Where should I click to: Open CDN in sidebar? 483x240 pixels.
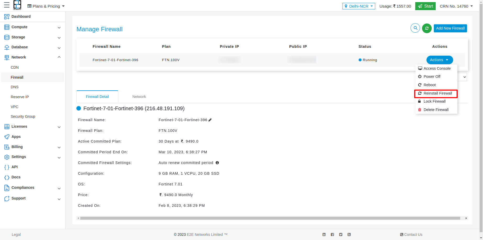pos(15,67)
